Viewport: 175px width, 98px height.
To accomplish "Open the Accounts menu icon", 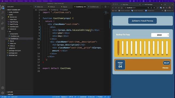I will point(2,88).
